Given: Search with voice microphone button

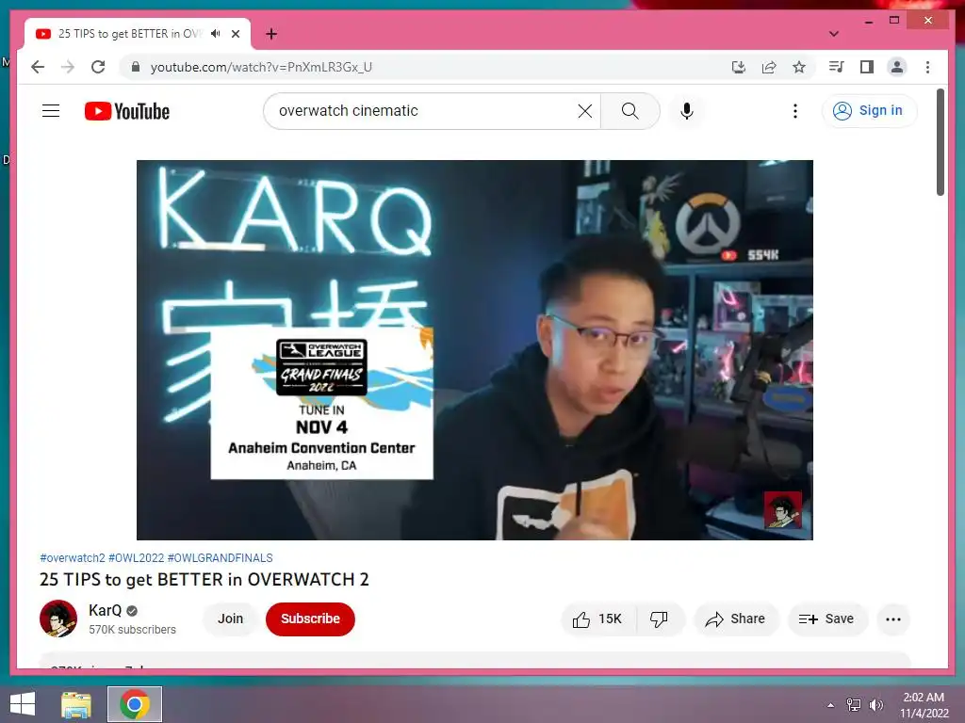Looking at the screenshot, I should (x=687, y=111).
